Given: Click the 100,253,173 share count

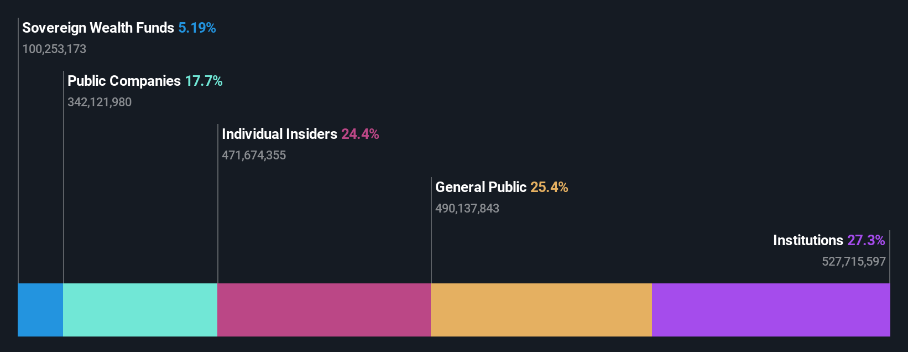Looking at the screenshot, I should pyautogui.click(x=54, y=49).
